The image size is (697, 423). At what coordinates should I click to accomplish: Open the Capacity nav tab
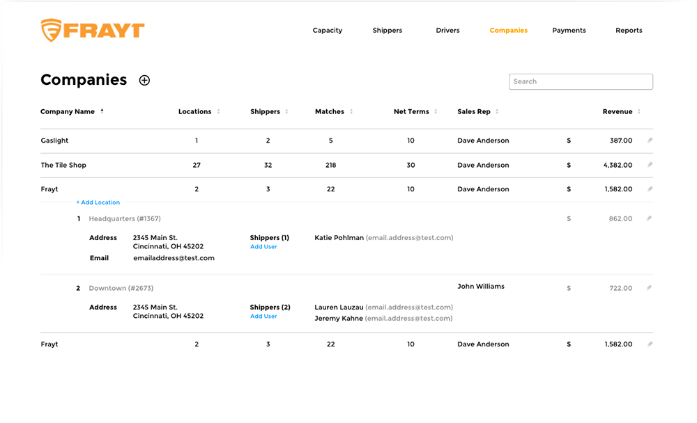pyautogui.click(x=328, y=30)
